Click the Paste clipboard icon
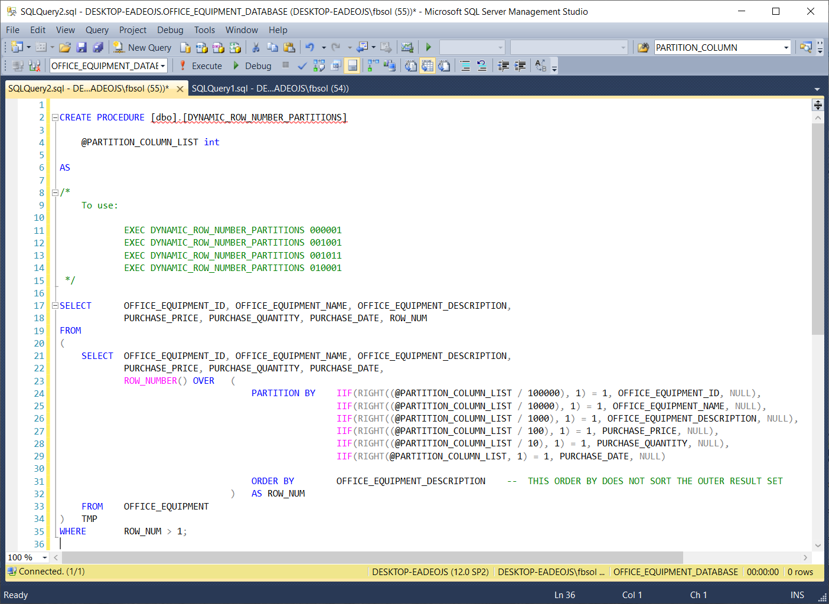Screen dimensions: 829x604 [289, 48]
